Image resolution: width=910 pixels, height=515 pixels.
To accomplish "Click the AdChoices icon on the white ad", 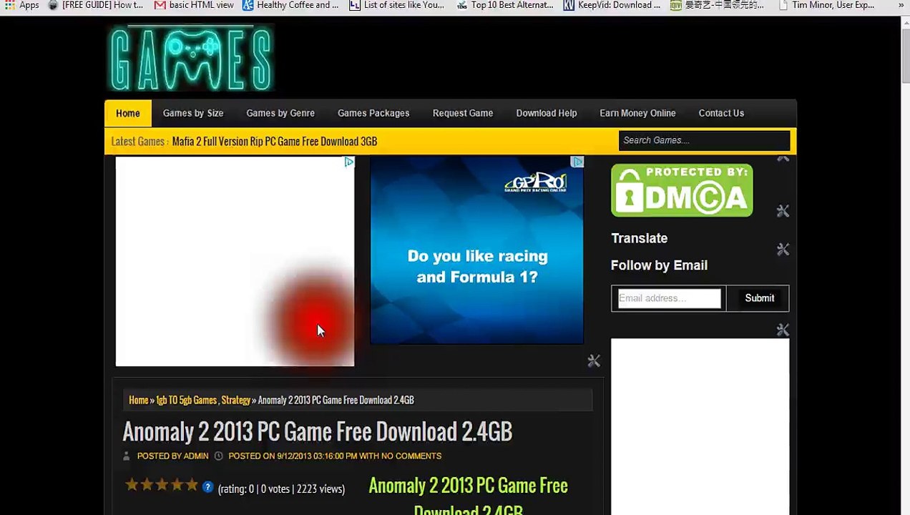I will 348,162.
